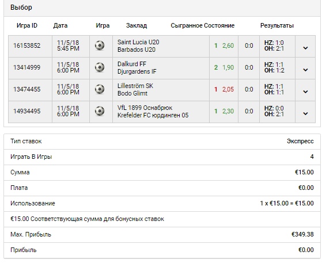Select the Дата column header
This screenshot has height=263, width=322.
(x=60, y=26)
